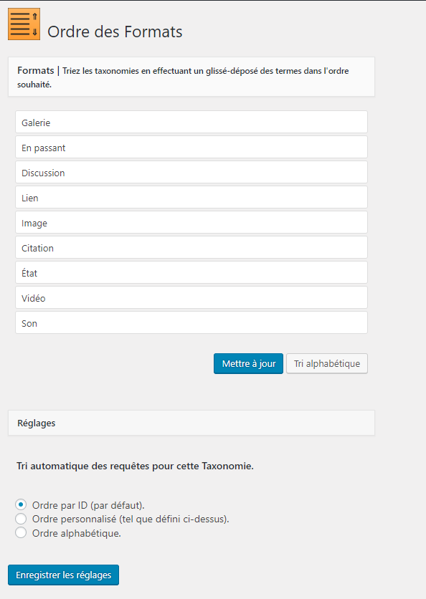
Task: Click the Réglages section header
Action: (191, 423)
